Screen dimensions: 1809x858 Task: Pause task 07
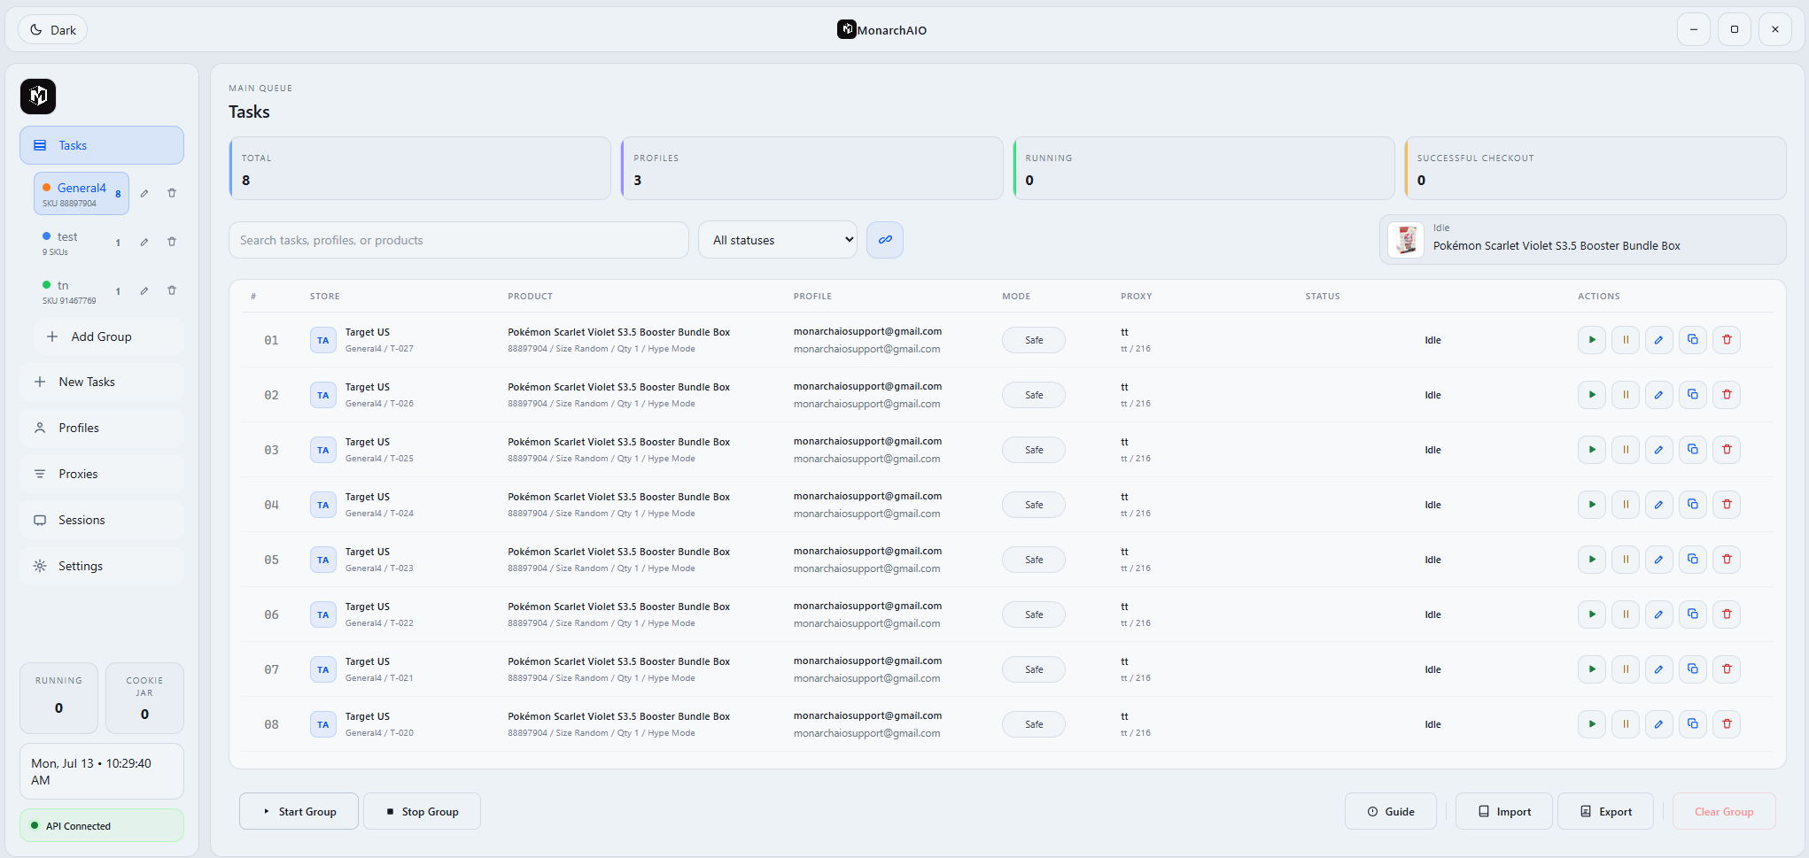coord(1626,669)
